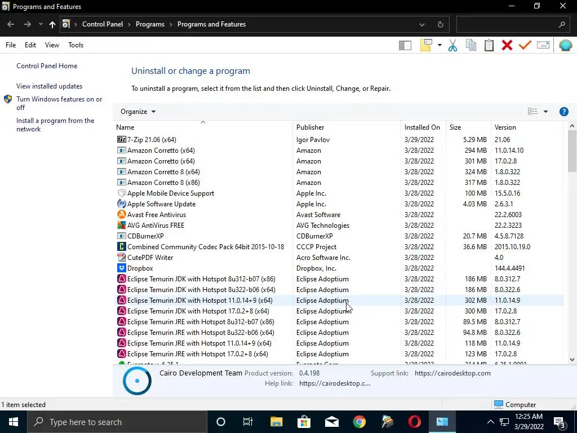Click the vertical scrollbar thumb
Screen dimensions: 577x433
tap(572, 151)
